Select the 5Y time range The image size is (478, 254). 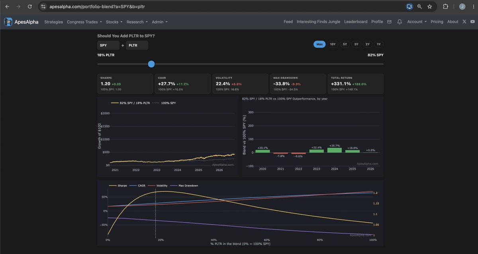click(x=345, y=44)
